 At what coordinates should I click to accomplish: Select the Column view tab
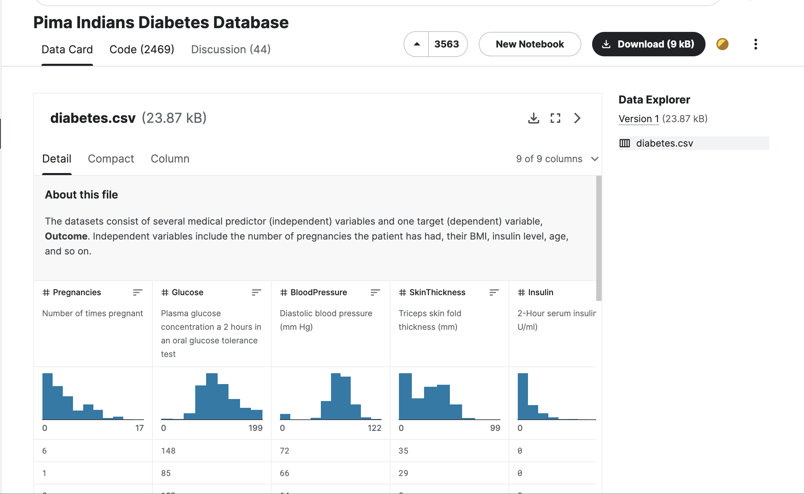coord(170,158)
